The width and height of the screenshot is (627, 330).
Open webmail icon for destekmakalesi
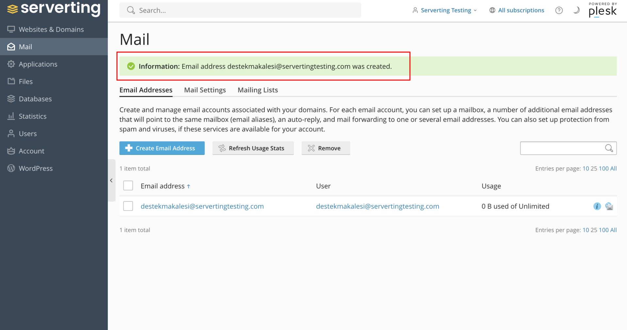click(609, 206)
